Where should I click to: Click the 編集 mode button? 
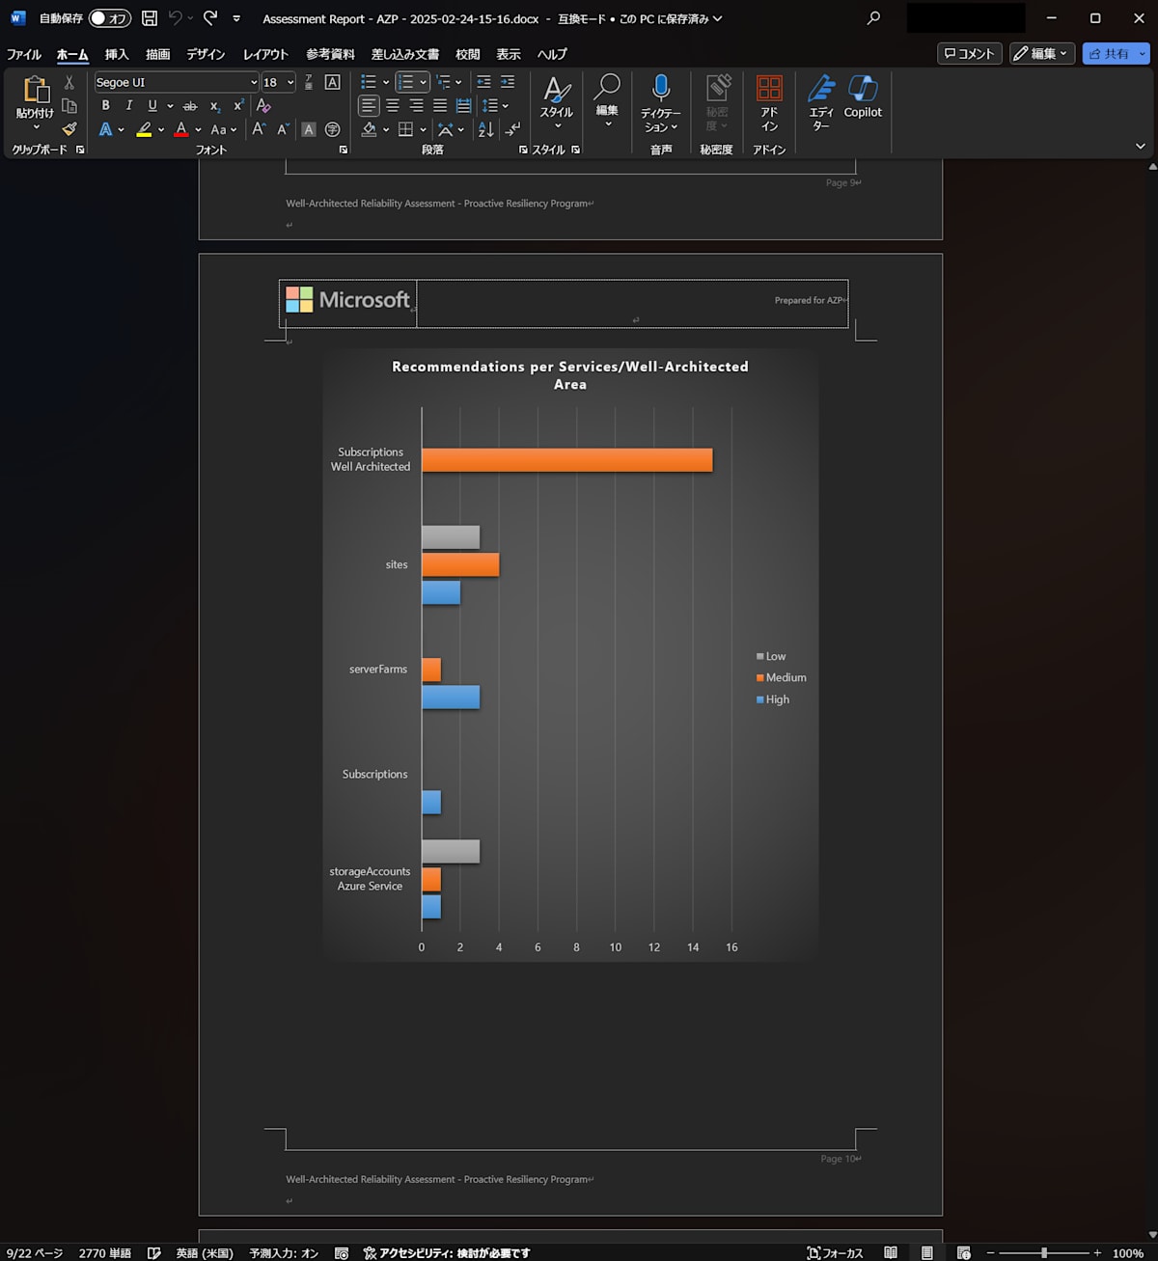[1042, 54]
